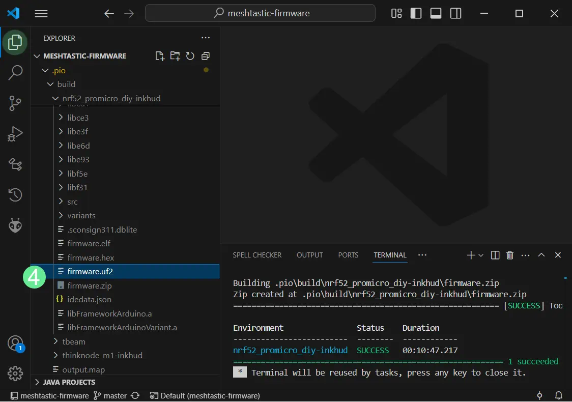Expand the JAVA PROJECTS section

click(x=69, y=382)
